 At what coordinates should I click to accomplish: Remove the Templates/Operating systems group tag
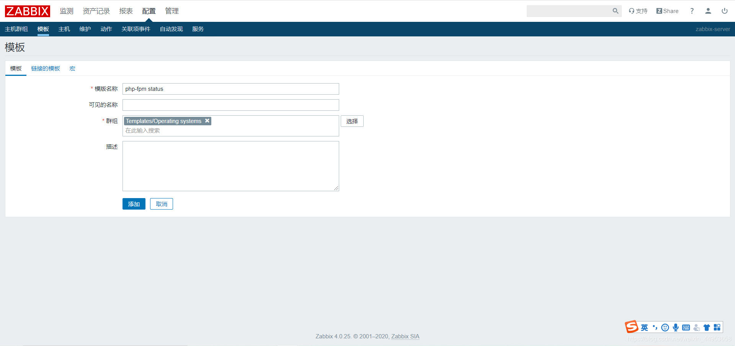point(207,121)
